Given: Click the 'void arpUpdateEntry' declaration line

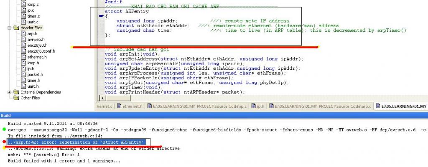Looking at the screenshot, I should (203, 68).
